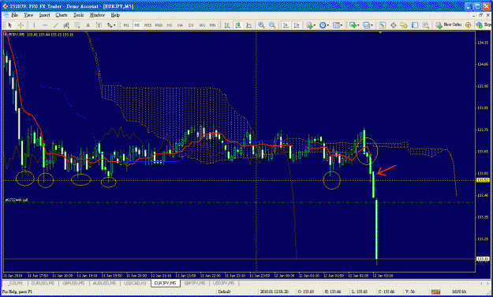Open the Strategy Tester panel

click(x=426, y=25)
